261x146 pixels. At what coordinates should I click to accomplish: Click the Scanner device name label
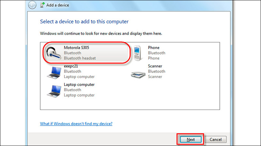click(155, 66)
